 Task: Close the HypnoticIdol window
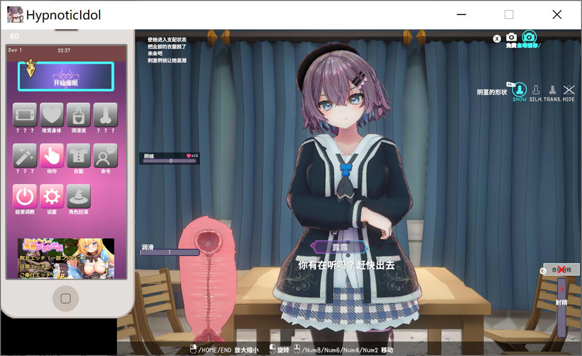[x=557, y=15]
